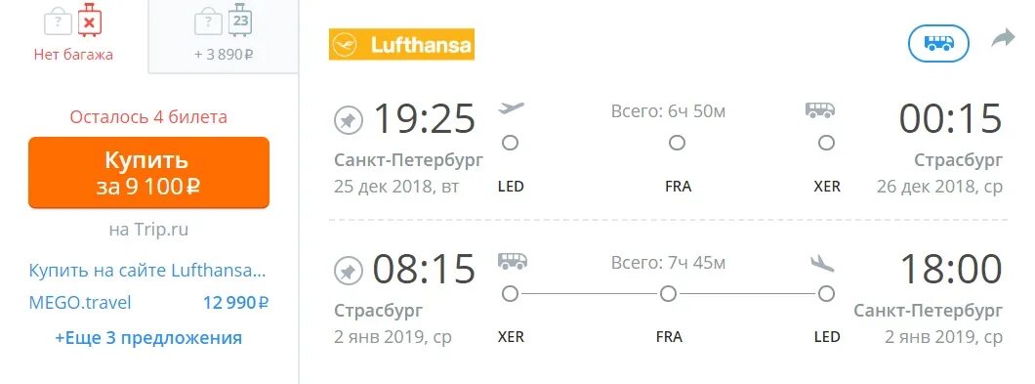
Task: Share this ticket via arrow icon
Action: (x=1003, y=38)
